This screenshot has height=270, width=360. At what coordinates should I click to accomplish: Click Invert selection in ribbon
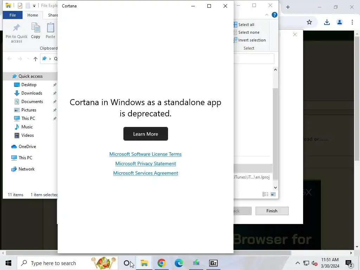[250, 40]
